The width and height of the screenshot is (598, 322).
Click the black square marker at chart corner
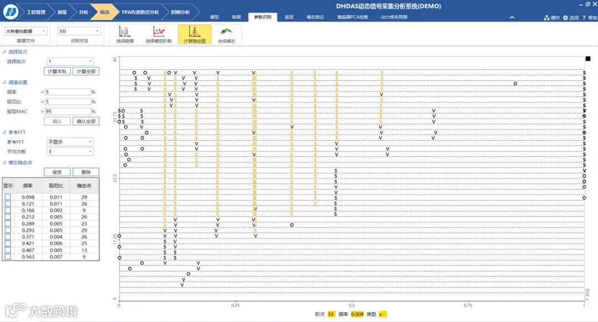[587, 58]
